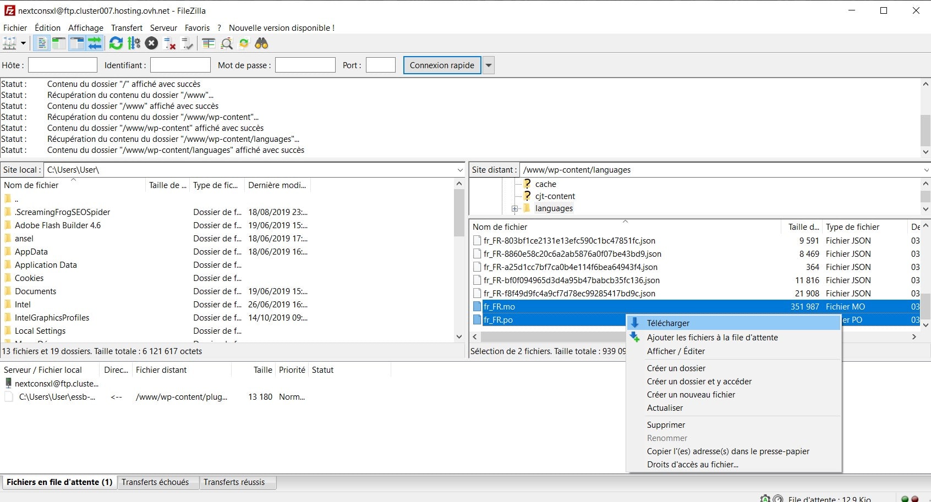Choose Afficher / Éditer in context menu

[x=734, y=351]
